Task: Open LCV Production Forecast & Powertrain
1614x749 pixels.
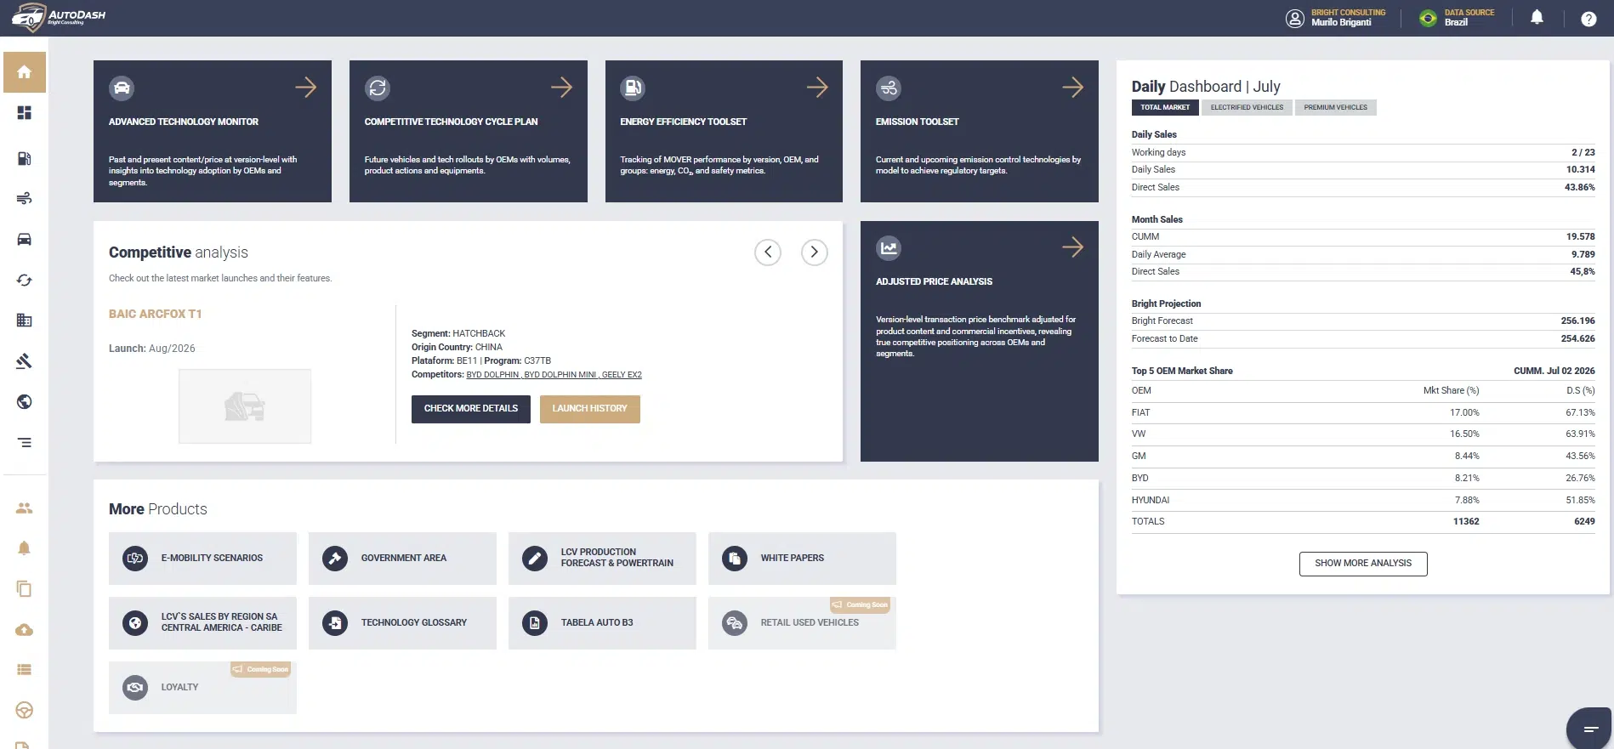Action: coord(602,559)
